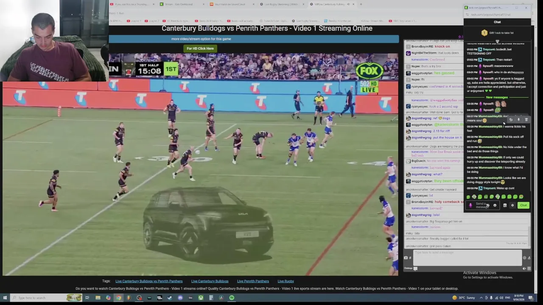Click the gold hexagon gift rank badge
This screenshot has width=543, height=305.
point(484,33)
